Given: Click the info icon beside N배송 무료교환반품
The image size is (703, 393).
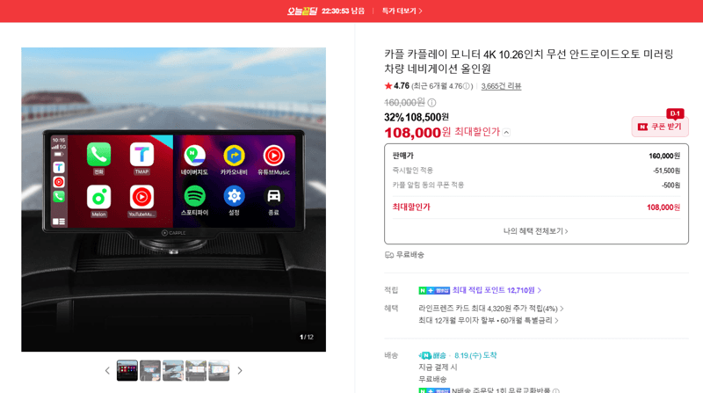Looking at the screenshot, I should (556, 390).
